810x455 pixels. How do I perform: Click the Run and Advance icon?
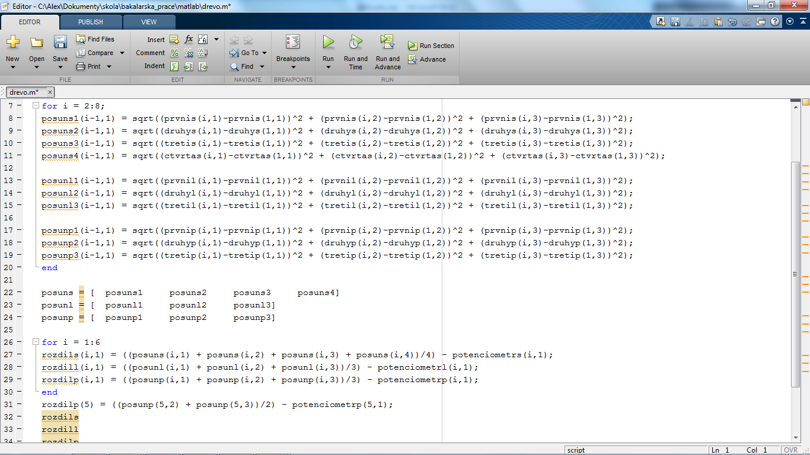pos(387,42)
